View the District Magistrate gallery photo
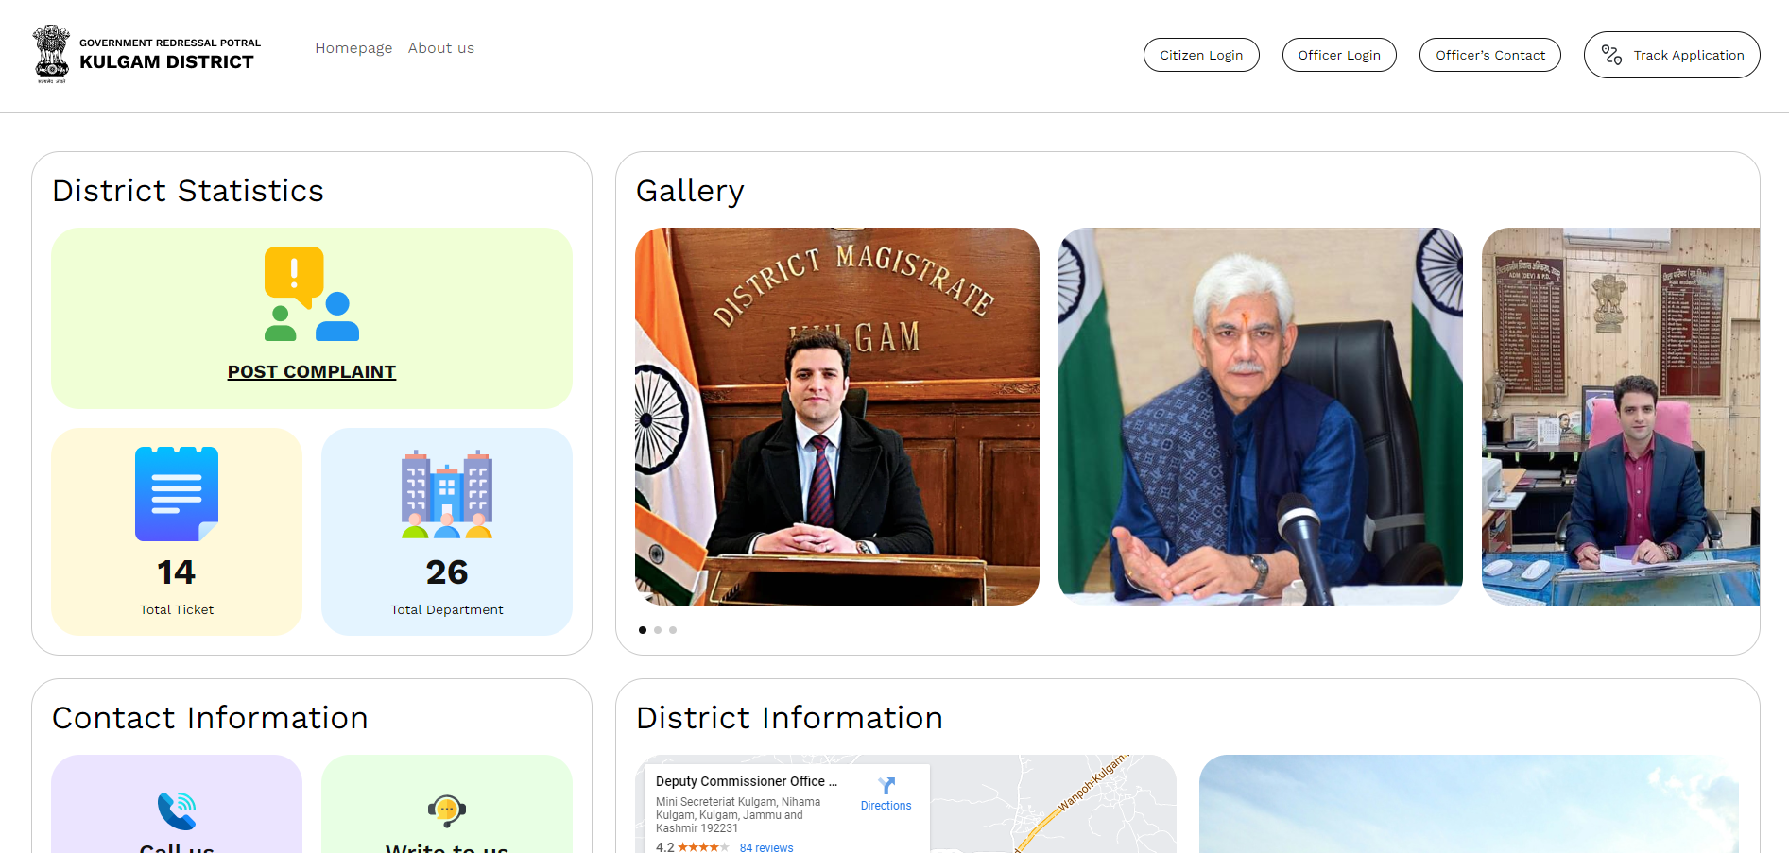1789x853 pixels. point(836,417)
